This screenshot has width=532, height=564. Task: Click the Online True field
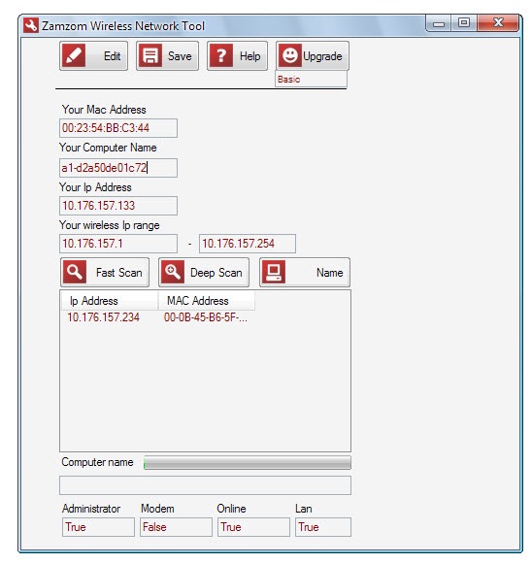pos(253,527)
